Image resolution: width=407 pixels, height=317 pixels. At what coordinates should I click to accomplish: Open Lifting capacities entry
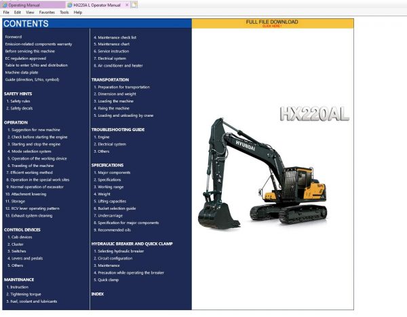tap(110, 202)
